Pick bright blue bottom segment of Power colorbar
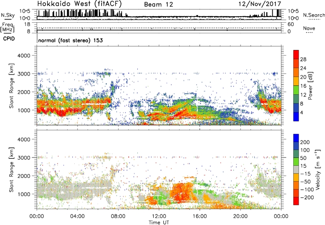The width and height of the screenshot is (325, 225). [x=296, y=117]
